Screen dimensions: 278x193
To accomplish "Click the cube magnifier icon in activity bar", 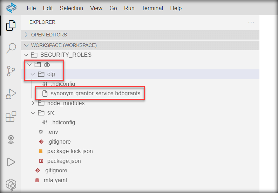I will point(11,185).
